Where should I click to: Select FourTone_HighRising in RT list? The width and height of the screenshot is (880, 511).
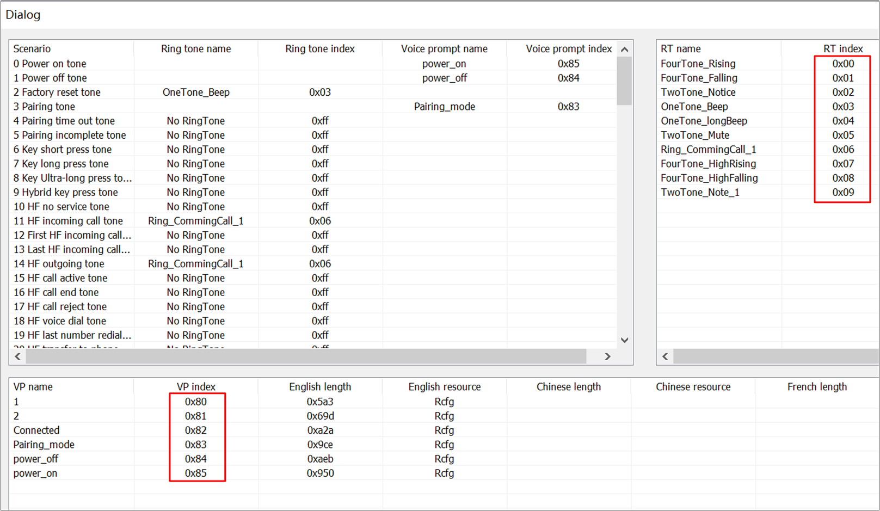[x=709, y=164]
